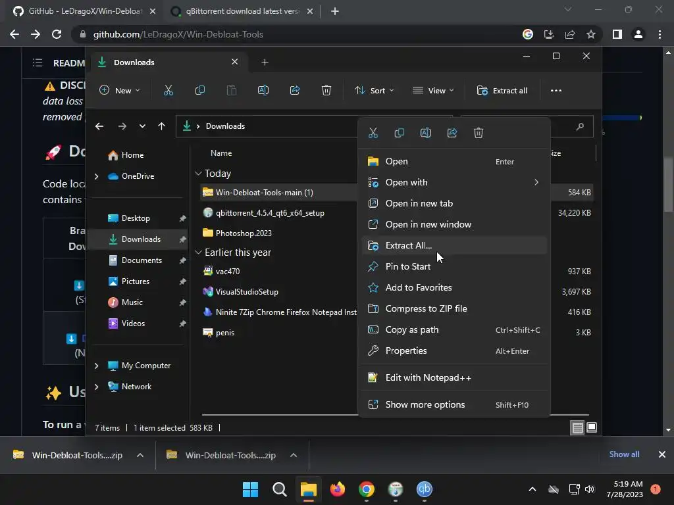This screenshot has width=674, height=505.
Task: Click Explorer back navigation arrow
Action: coord(99,126)
